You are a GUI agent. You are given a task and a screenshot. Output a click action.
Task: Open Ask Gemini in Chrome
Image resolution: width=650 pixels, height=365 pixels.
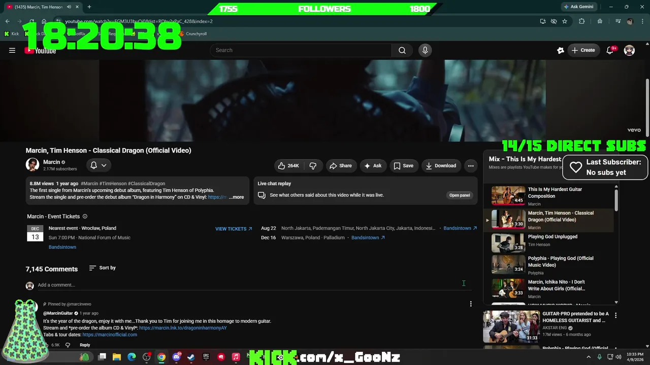578,7
